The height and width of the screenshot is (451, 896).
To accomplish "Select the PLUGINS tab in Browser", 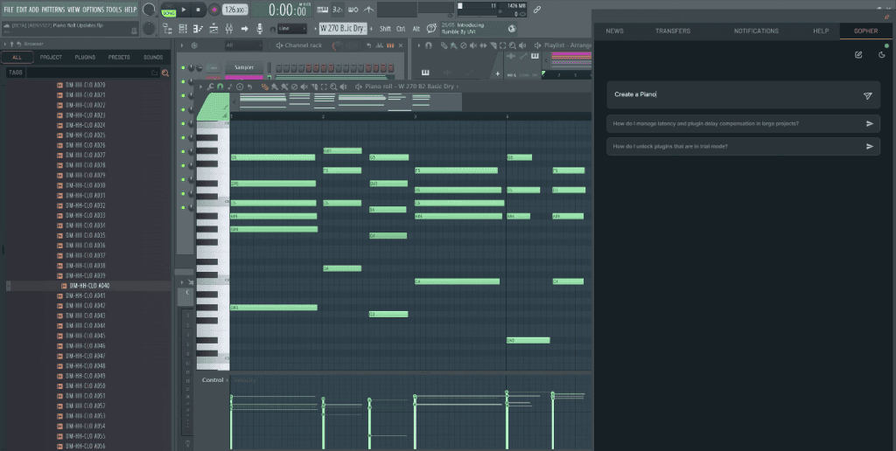I will 85,57.
